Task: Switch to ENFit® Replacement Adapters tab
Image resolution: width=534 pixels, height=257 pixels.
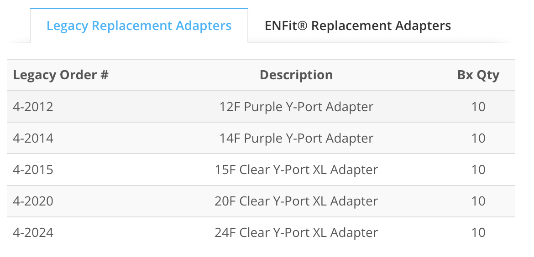Action: 357,26
